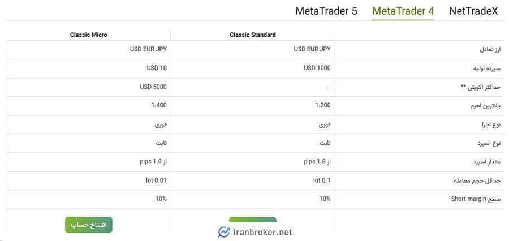The image size is (509, 241).
Task: Select the بالاترین اهرم row label
Action: pos(482,106)
